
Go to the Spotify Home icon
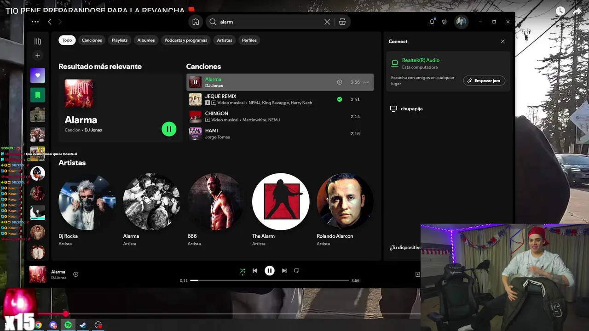coord(196,22)
